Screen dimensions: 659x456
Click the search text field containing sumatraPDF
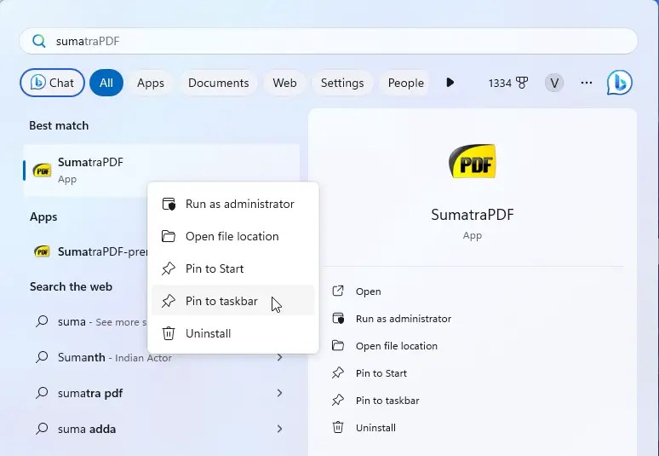point(329,41)
